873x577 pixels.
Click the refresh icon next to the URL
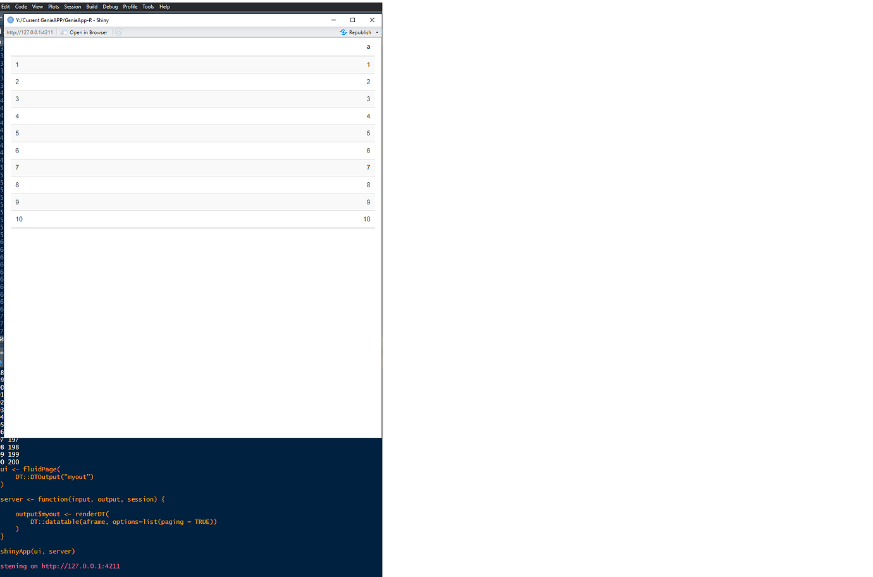tap(118, 32)
